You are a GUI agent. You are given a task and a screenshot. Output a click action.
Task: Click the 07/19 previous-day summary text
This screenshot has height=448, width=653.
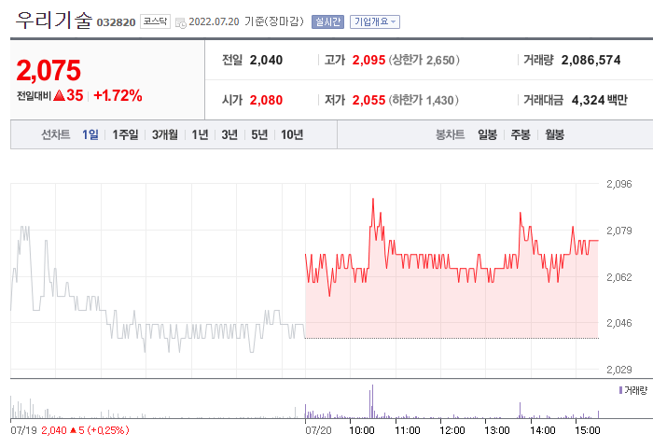pos(70,430)
